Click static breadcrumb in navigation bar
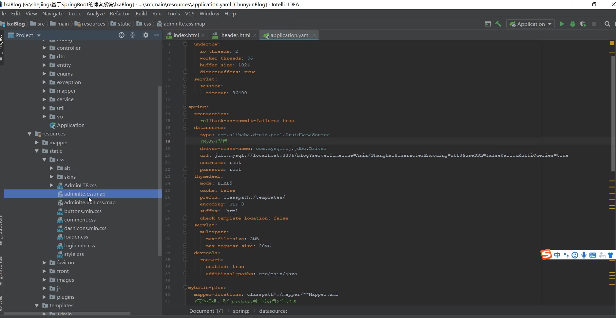 click(x=121, y=24)
